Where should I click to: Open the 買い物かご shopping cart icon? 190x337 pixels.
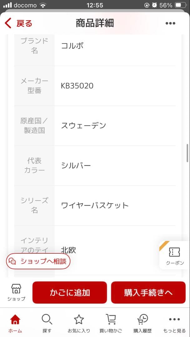111,319
